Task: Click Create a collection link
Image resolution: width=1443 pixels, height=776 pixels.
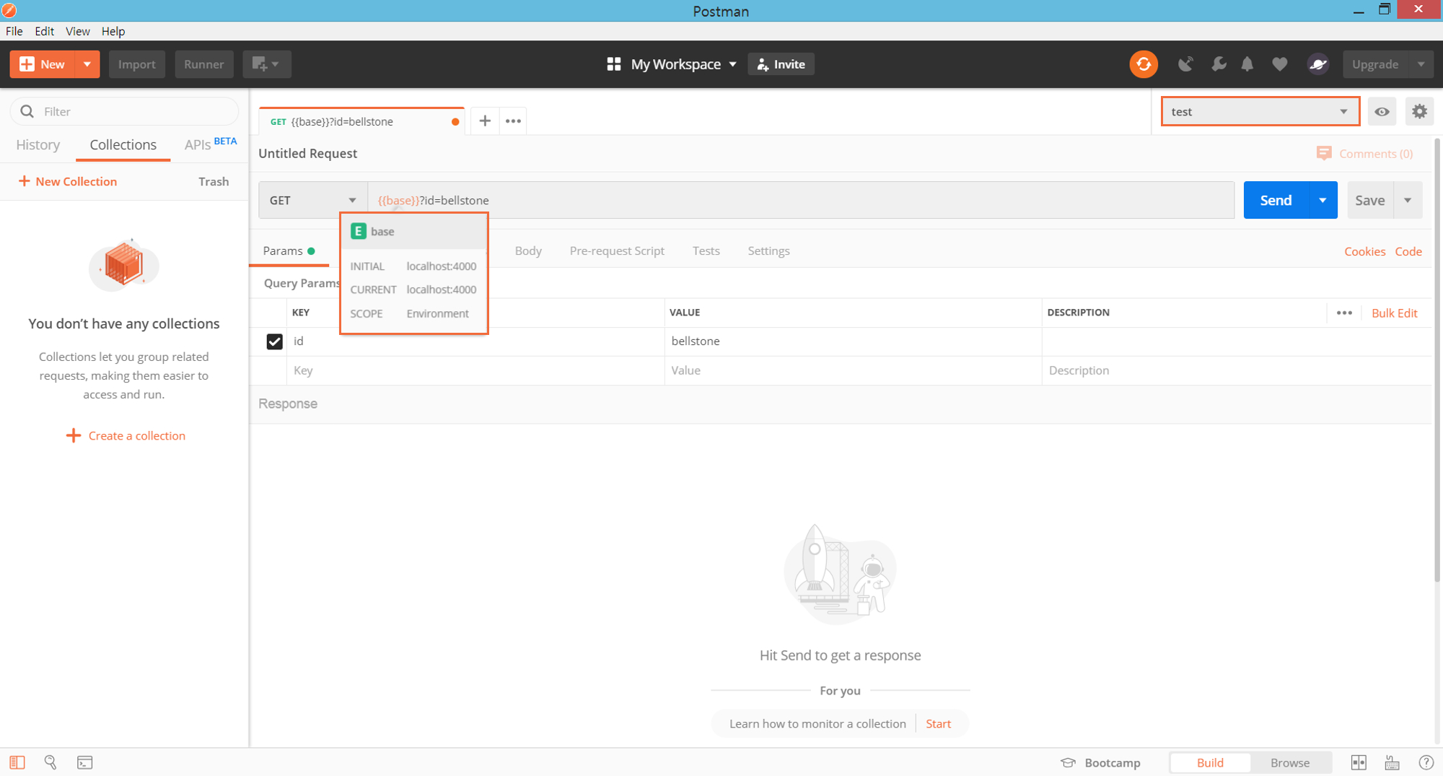Action: (x=126, y=435)
